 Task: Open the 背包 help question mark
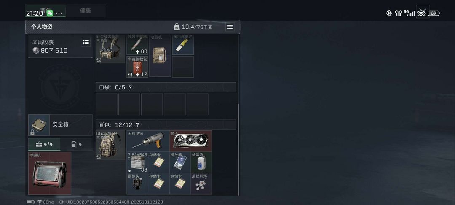coord(137,125)
